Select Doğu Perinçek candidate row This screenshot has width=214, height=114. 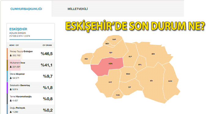point(31,109)
